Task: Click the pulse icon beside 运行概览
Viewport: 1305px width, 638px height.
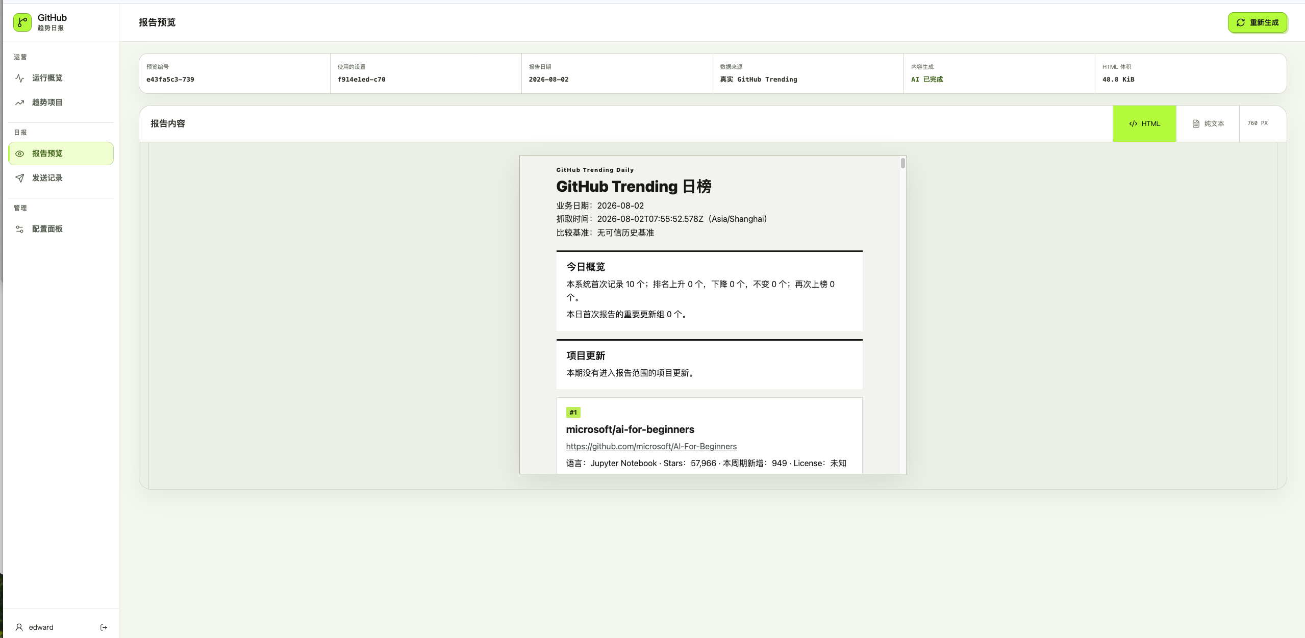Action: pos(20,78)
